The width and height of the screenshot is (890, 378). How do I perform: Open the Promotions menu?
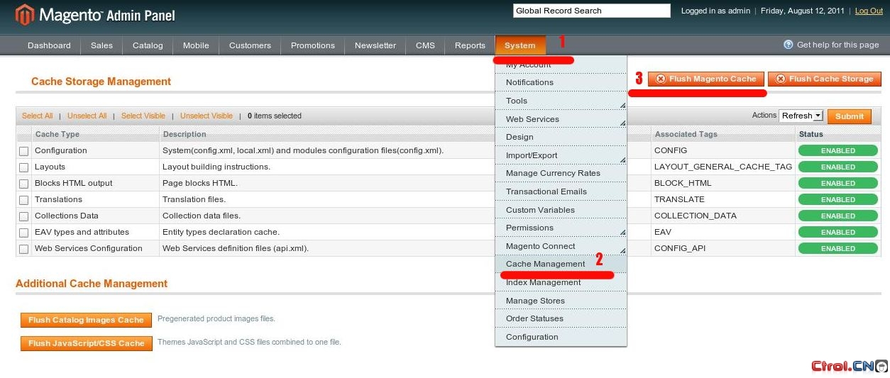[313, 45]
